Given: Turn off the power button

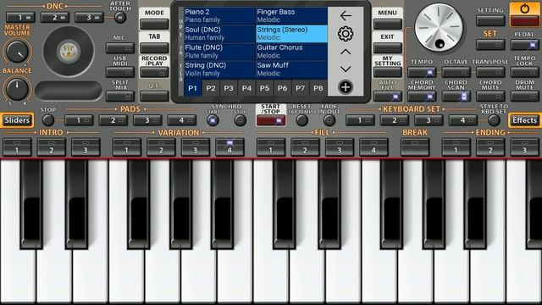Looking at the screenshot, I should coord(524,15).
